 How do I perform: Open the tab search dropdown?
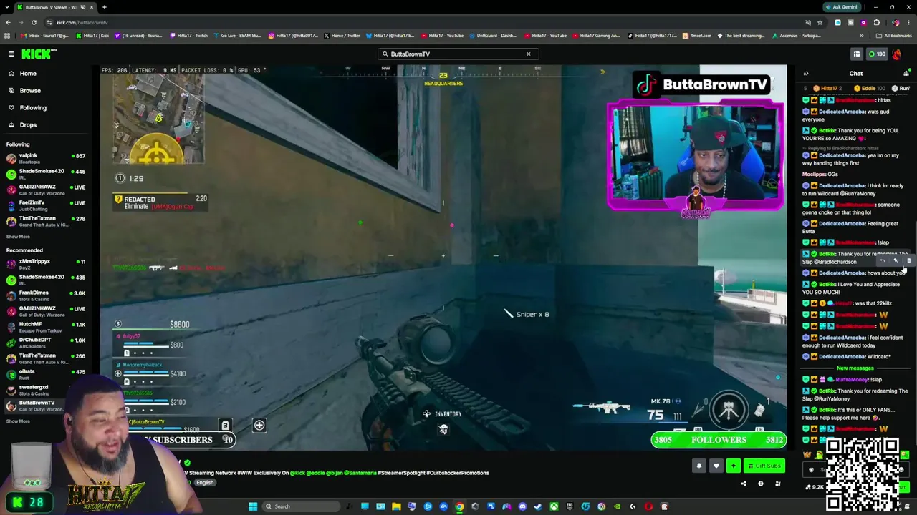(x=6, y=7)
